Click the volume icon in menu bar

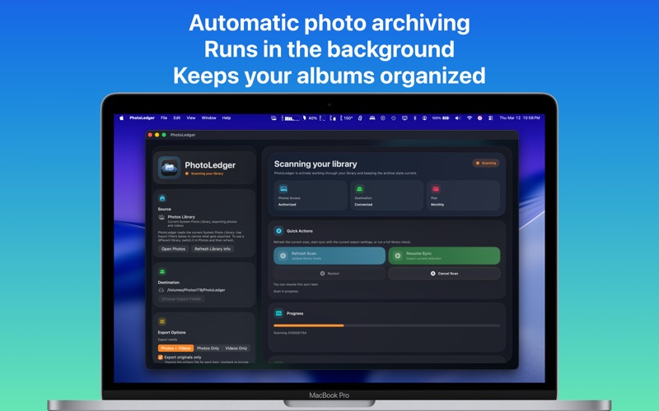tap(458, 118)
